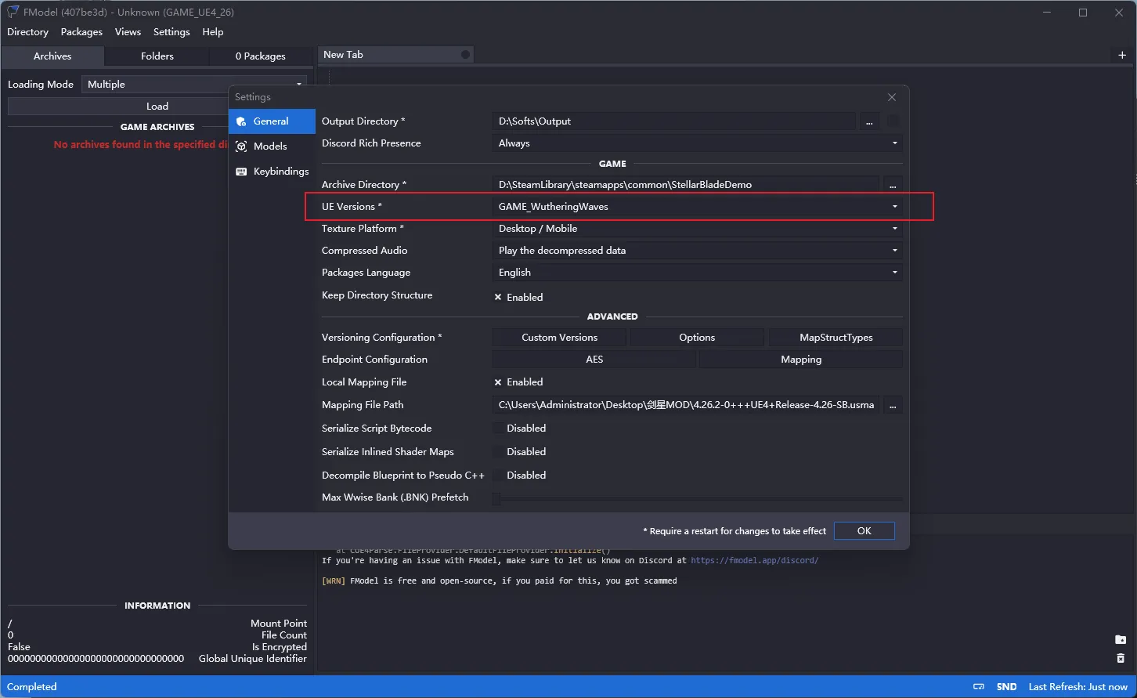Screen dimensions: 1137x698
Task: Switch to the Folders tab
Action: 157,56
